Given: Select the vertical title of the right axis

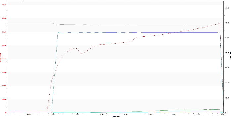Looking at the screenshot, I should 230,55.
